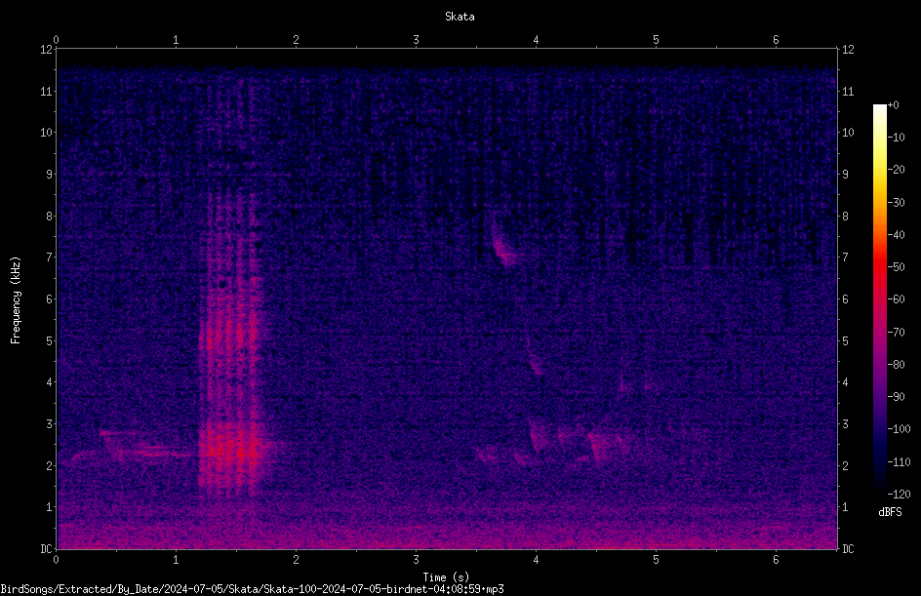Click "9" on the left frequency axis

[50, 174]
